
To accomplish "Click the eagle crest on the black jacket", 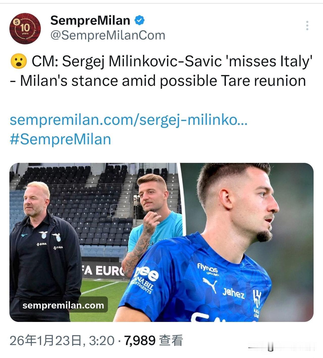I will pos(43,235).
